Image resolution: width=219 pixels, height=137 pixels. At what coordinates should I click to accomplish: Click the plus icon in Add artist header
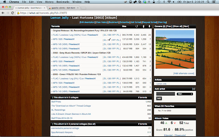click(194, 89)
